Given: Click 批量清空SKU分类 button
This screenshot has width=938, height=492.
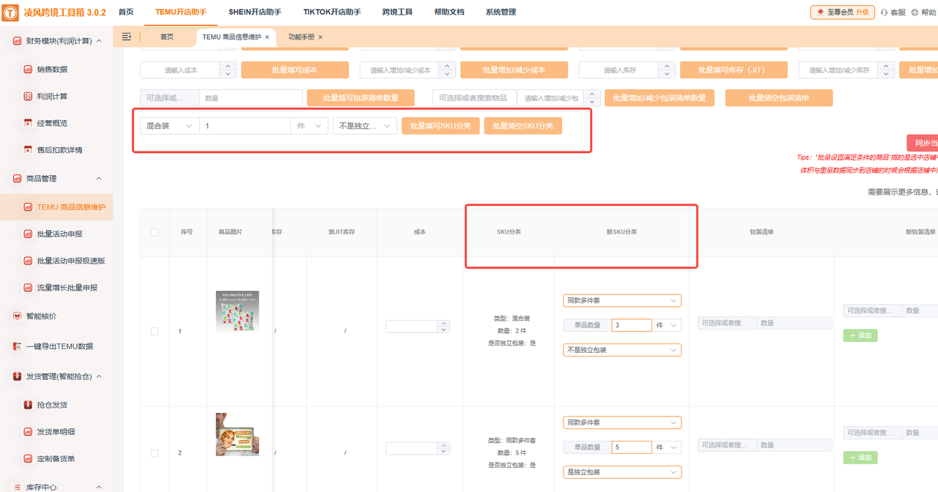Looking at the screenshot, I should pos(522,126).
